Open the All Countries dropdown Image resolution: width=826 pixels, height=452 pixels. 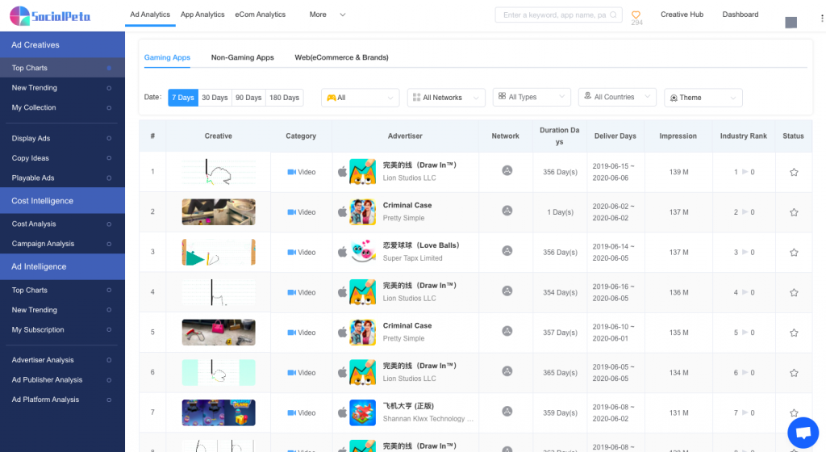pos(617,97)
